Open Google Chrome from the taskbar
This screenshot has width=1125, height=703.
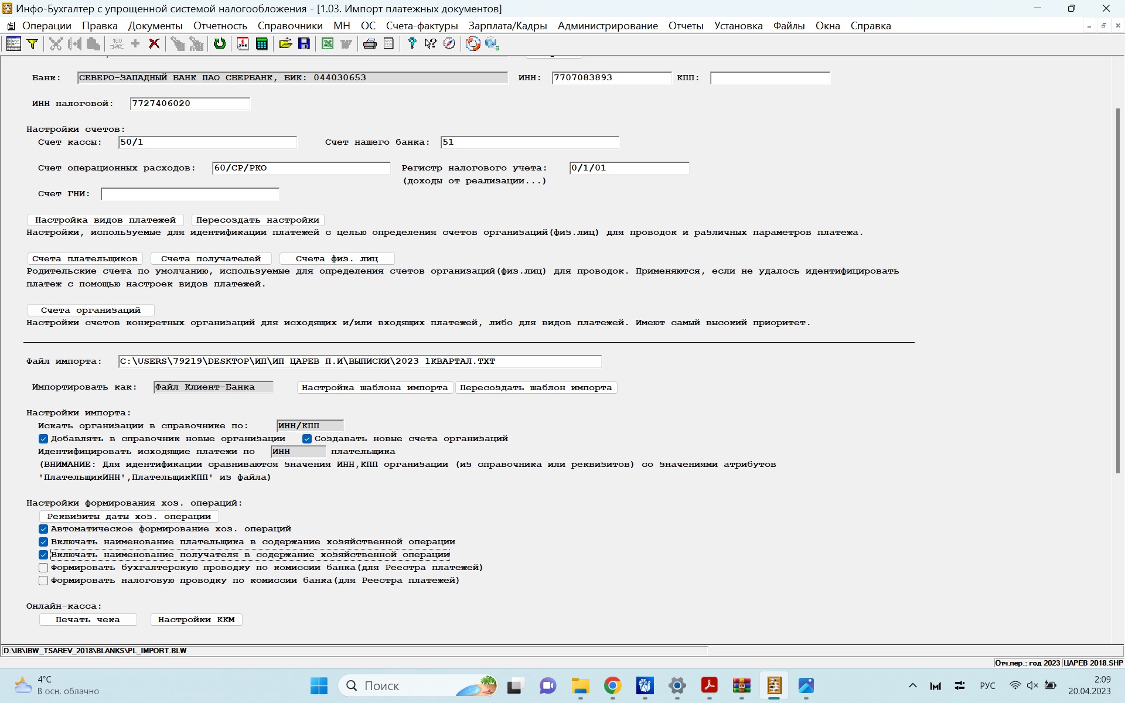pos(612,685)
